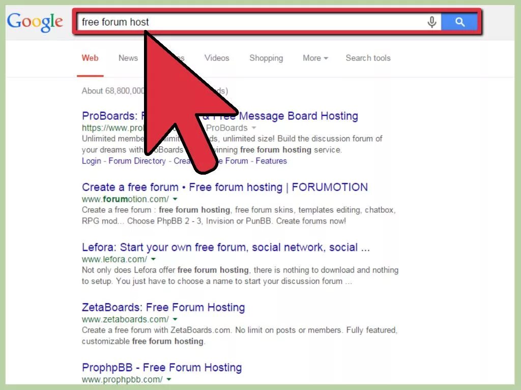521x390 pixels.
Task: Activate voice search microphone icon
Action: 431,22
